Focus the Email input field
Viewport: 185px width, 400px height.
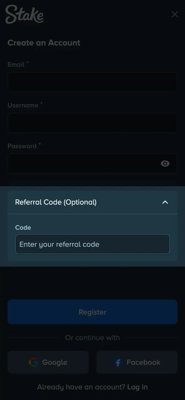(x=92, y=82)
